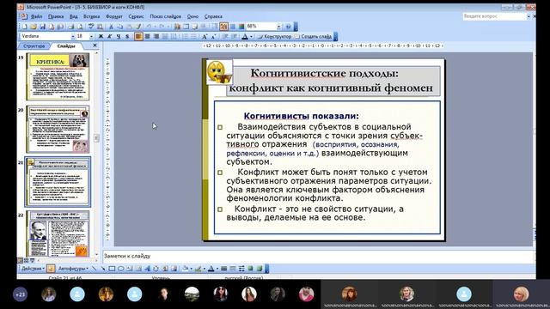
Task: Select slide 20 thumbnail
Action: [58, 130]
